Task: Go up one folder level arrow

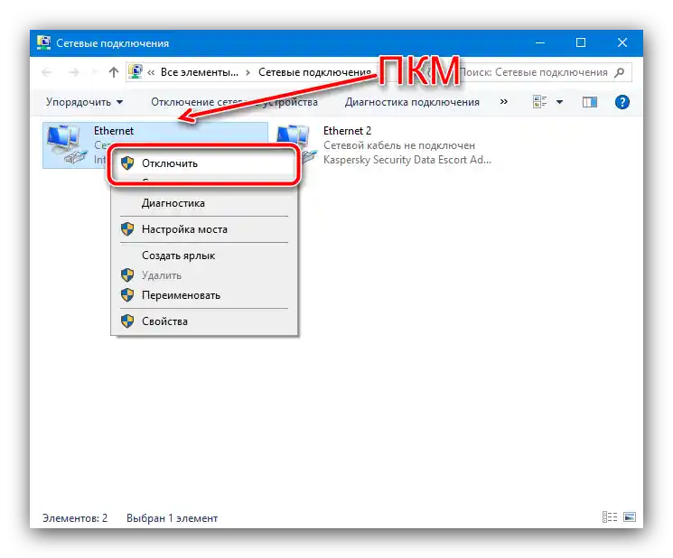Action: click(113, 72)
